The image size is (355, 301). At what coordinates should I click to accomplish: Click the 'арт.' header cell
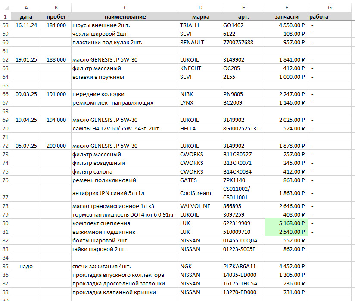[x=243, y=16]
